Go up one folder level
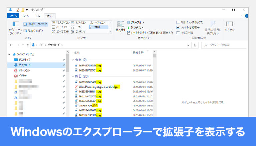This screenshot has width=256, height=146. point(28,45)
